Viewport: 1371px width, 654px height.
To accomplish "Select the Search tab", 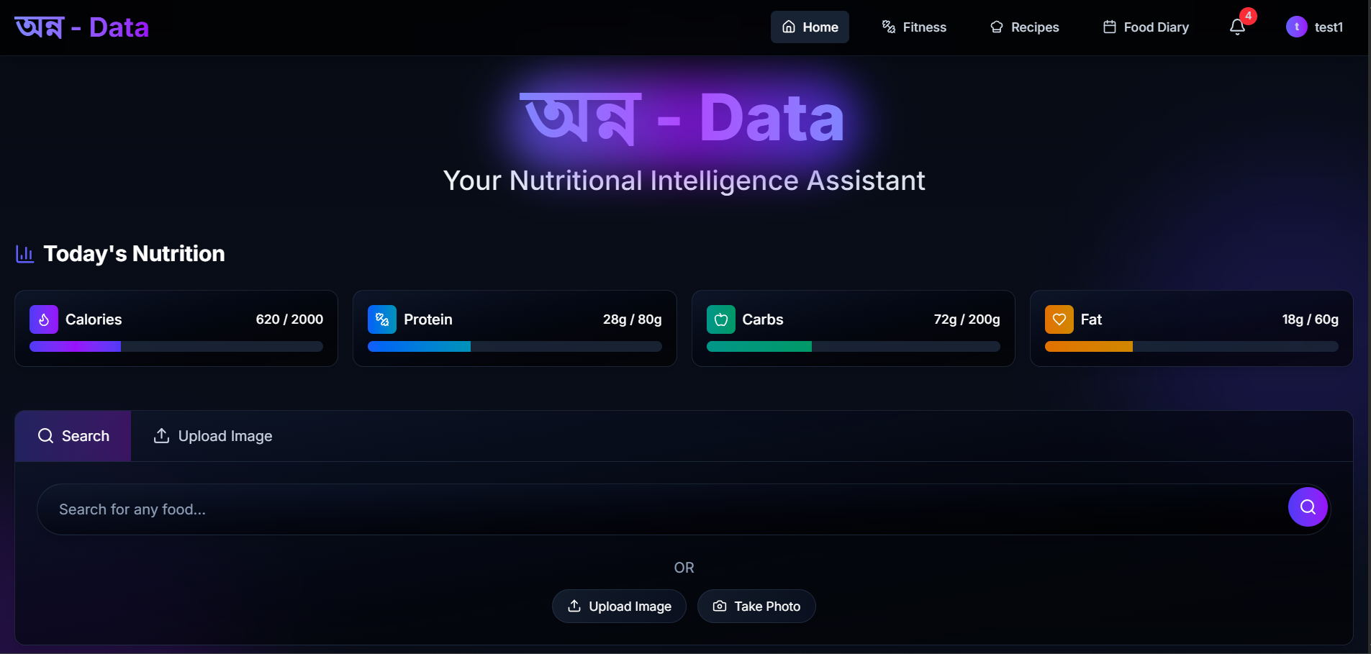I will click(x=73, y=436).
